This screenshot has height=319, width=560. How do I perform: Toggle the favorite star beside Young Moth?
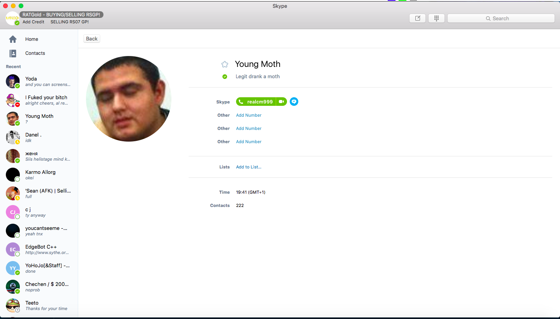225,64
